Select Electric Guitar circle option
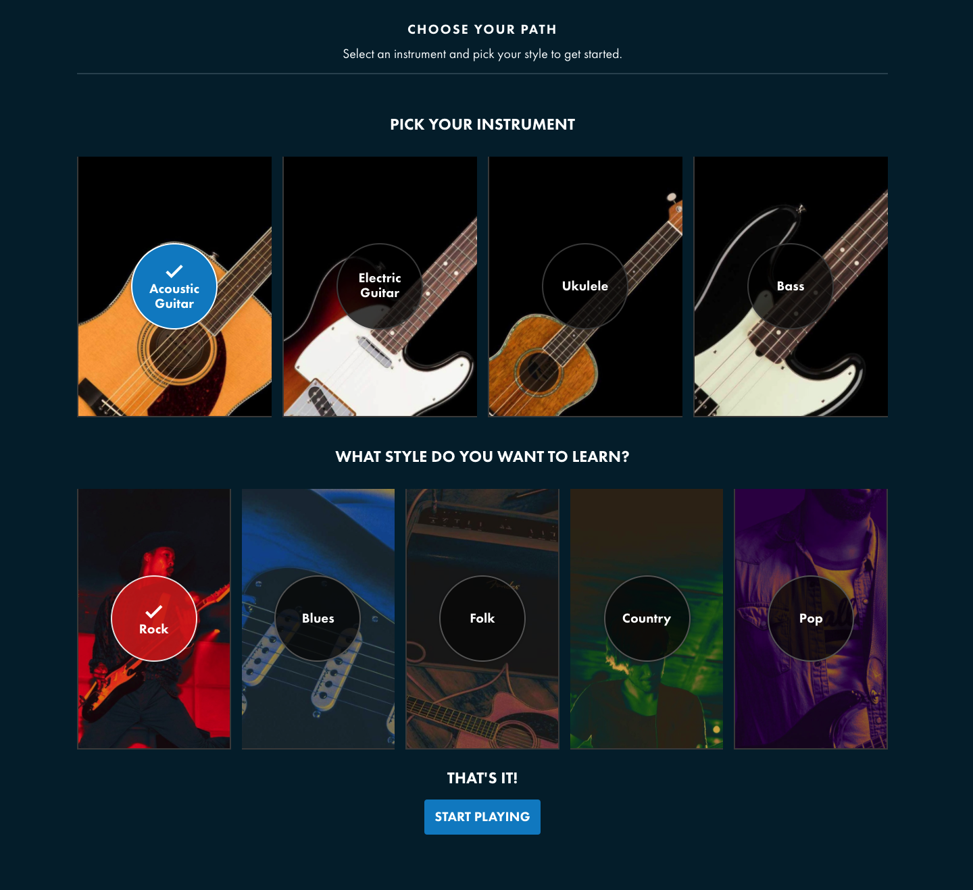 [380, 286]
